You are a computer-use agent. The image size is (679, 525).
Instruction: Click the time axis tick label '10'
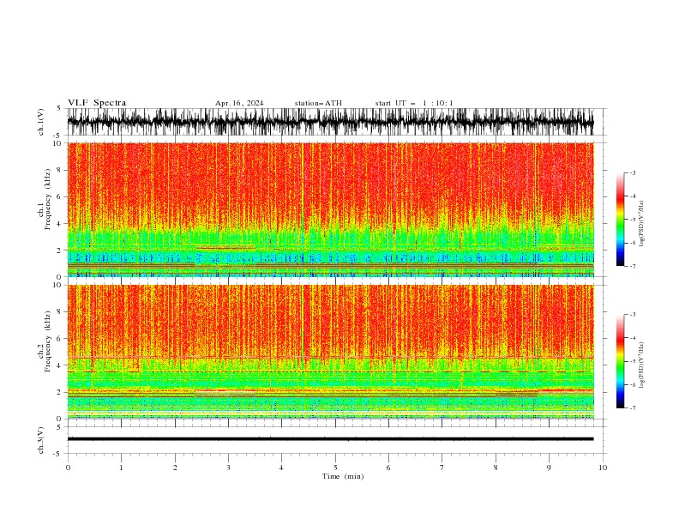(x=603, y=468)
